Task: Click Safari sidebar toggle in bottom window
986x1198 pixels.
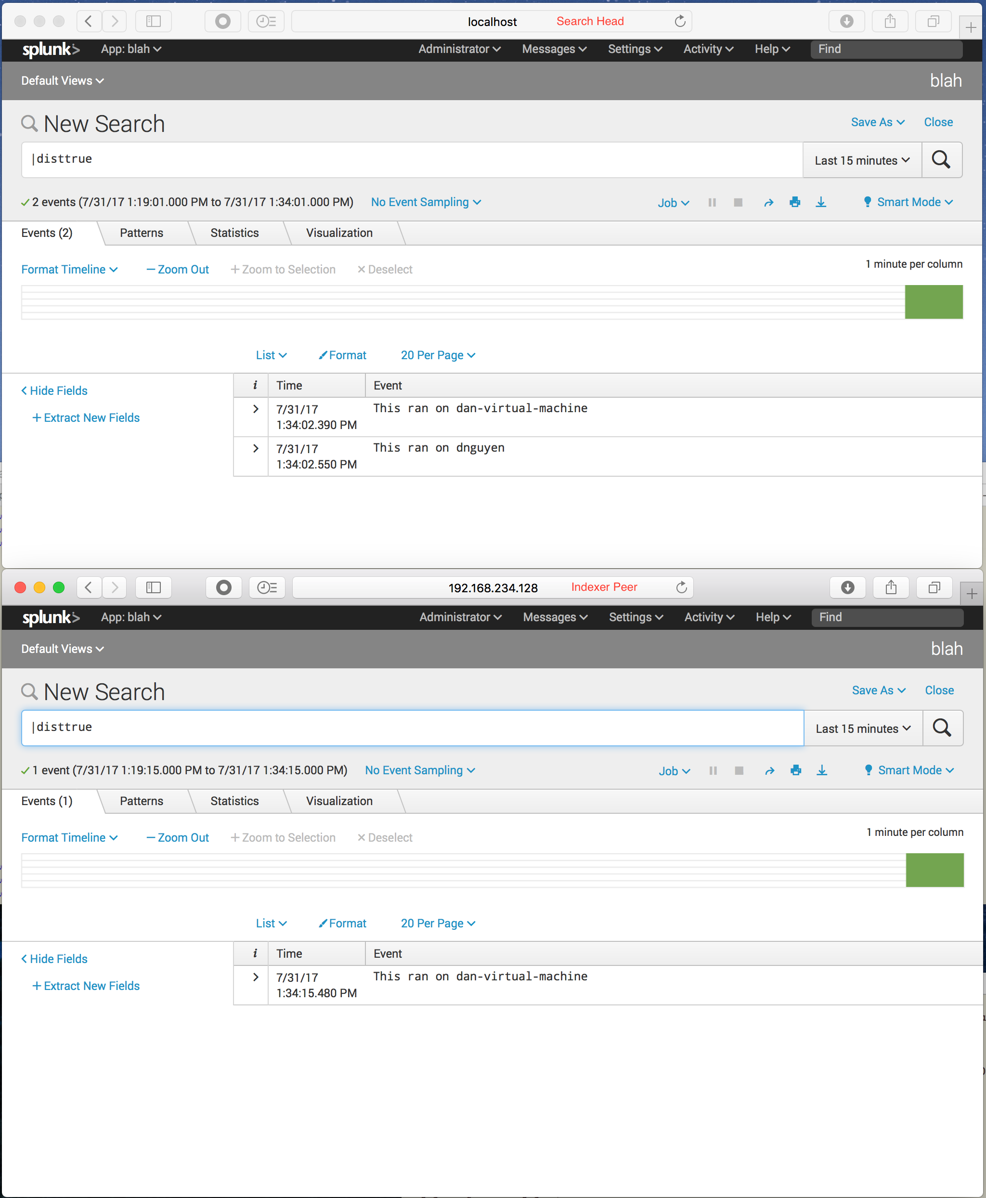Action: point(154,587)
